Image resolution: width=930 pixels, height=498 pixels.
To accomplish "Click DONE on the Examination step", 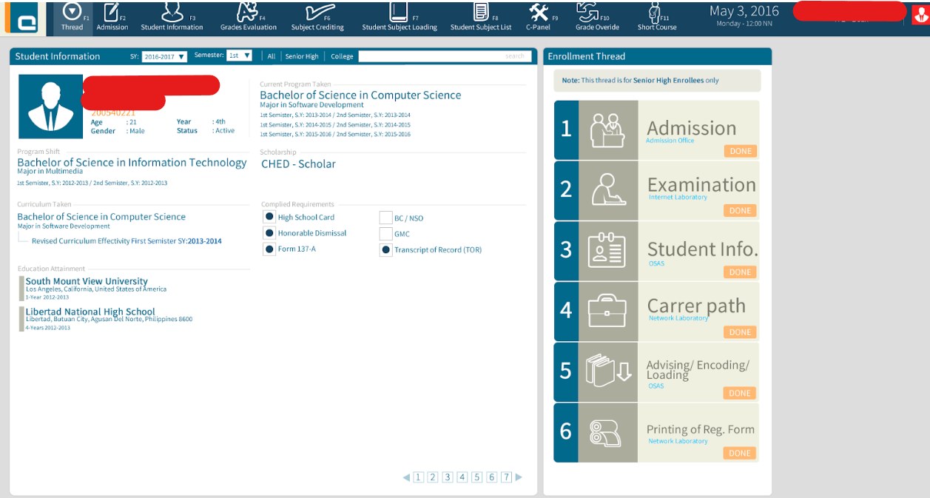I will [740, 211].
